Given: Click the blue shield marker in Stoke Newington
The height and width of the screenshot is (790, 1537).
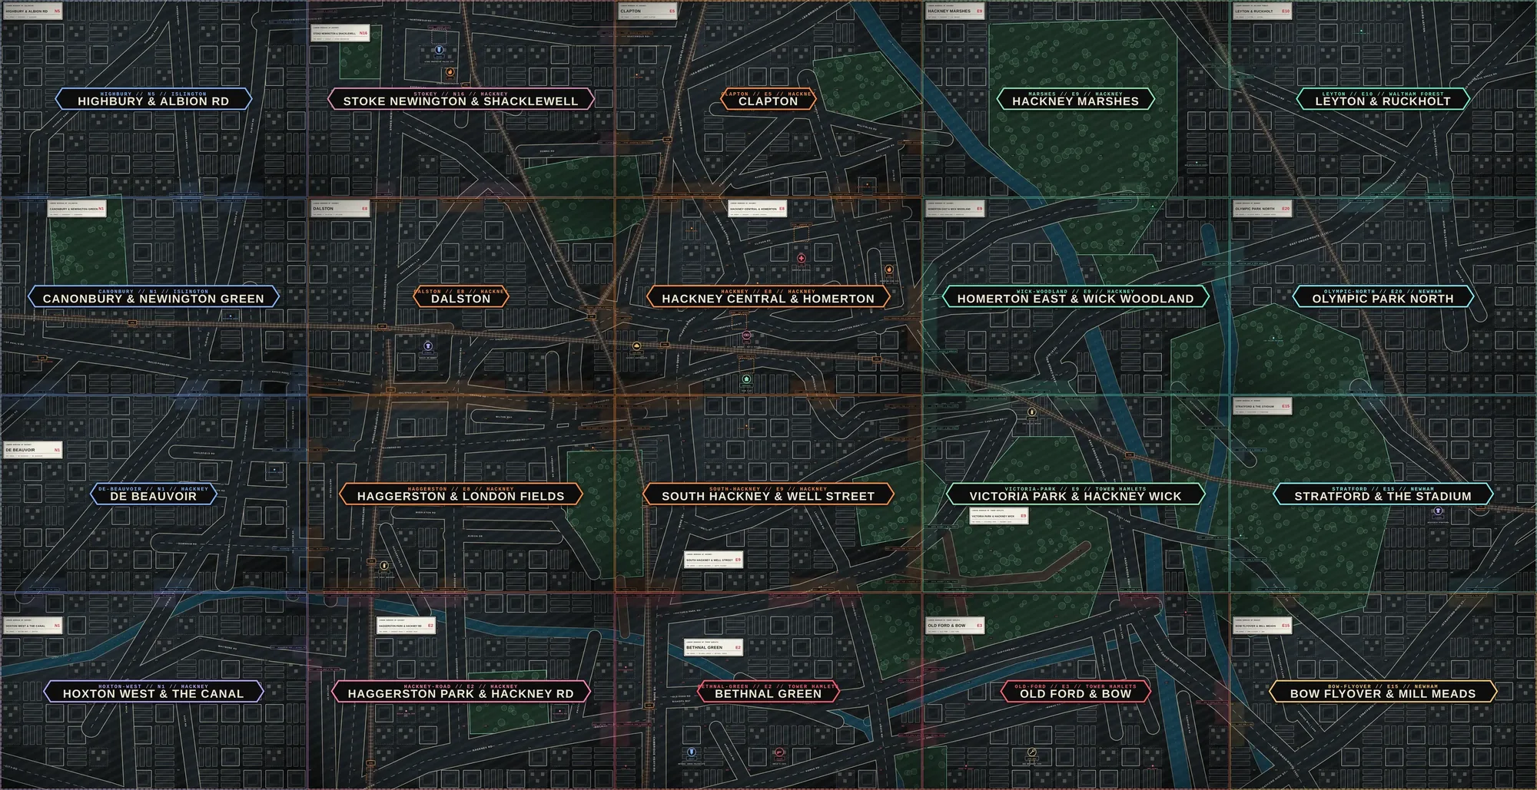Looking at the screenshot, I should (x=438, y=51).
